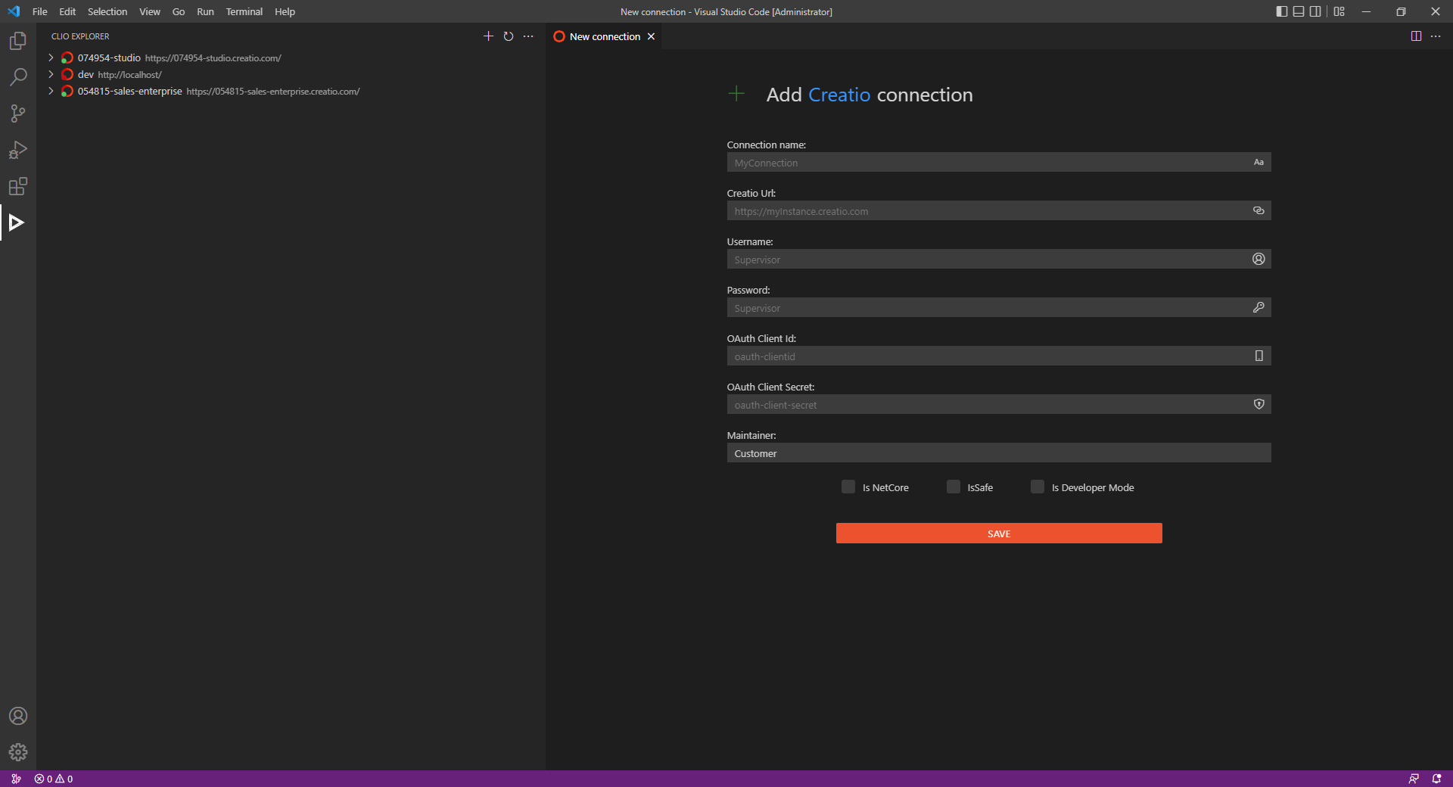Open the Extensions view in the activity bar
The height and width of the screenshot is (787, 1453).
tap(18, 186)
